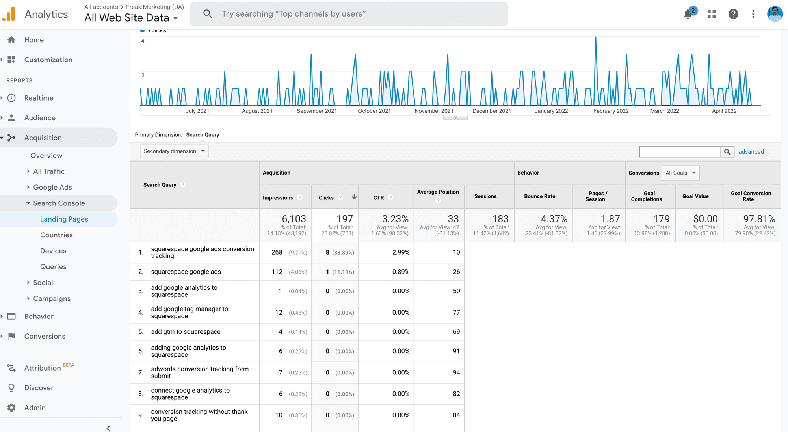This screenshot has width=788, height=432.
Task: Open the All Goals conversions dropdown
Action: (x=680, y=173)
